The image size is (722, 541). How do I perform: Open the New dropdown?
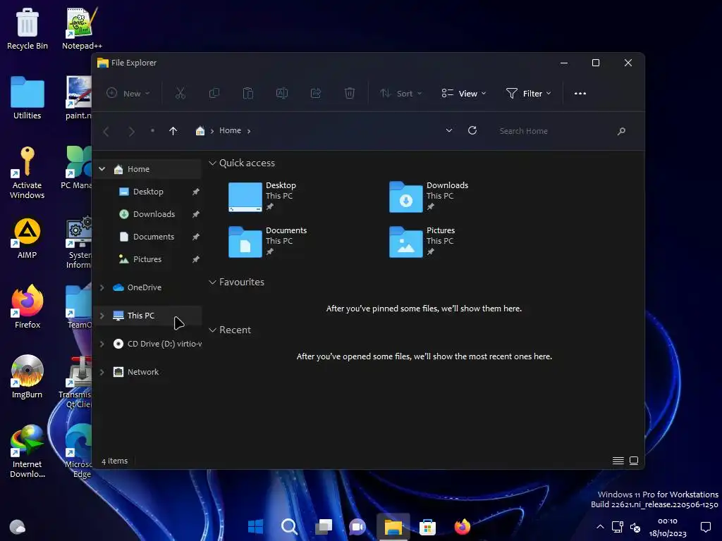pos(128,94)
